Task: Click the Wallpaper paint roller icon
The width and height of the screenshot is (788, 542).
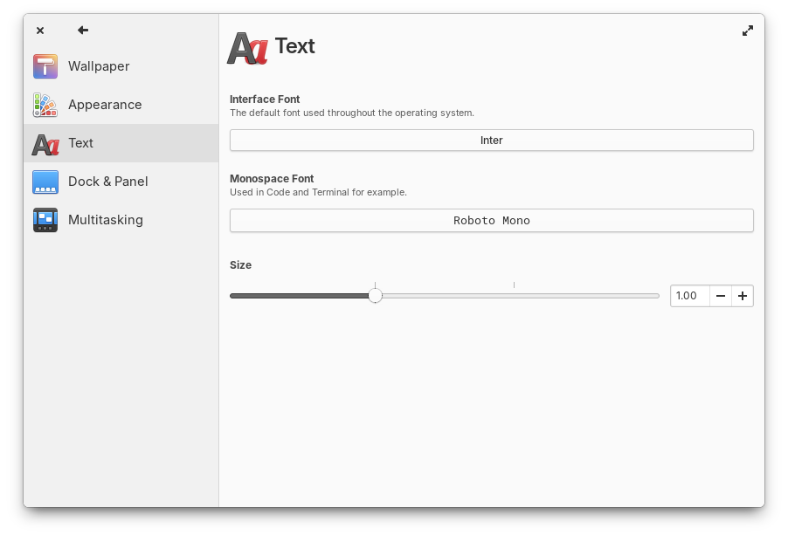Action: [x=45, y=66]
